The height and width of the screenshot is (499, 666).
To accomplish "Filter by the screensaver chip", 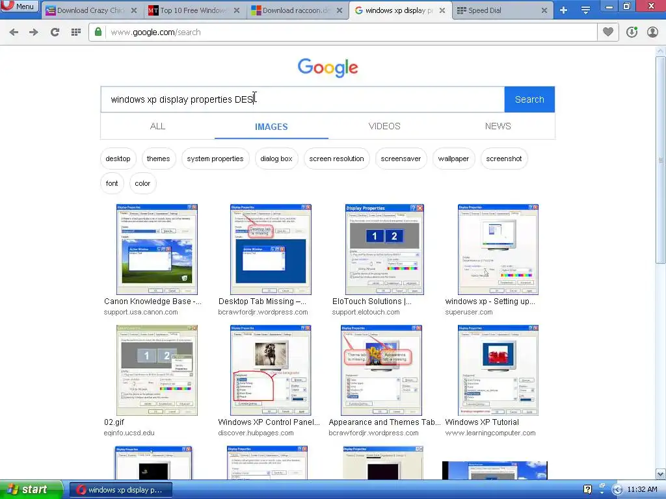I will click(x=401, y=159).
